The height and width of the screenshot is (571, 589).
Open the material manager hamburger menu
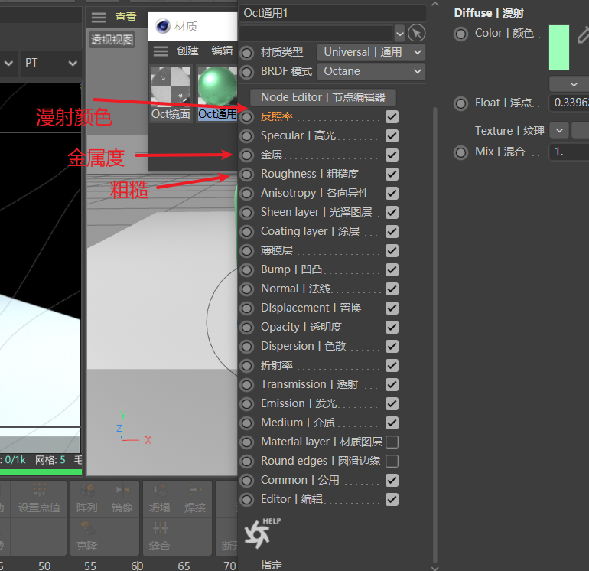coord(161,51)
